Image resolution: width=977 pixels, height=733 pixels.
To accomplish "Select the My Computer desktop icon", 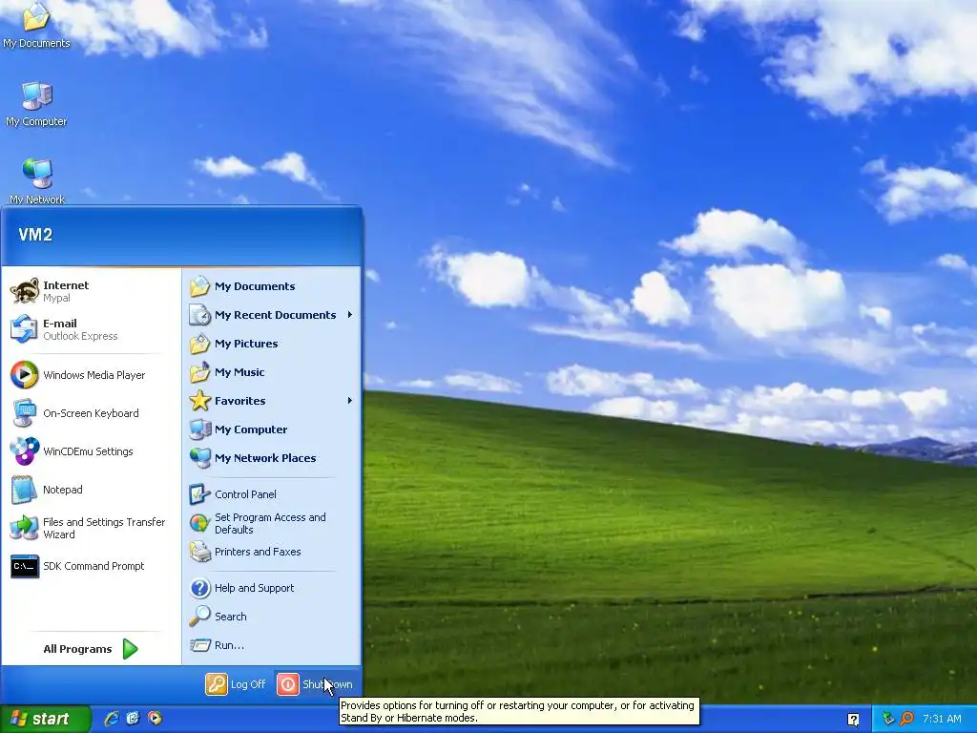I will coord(37,95).
